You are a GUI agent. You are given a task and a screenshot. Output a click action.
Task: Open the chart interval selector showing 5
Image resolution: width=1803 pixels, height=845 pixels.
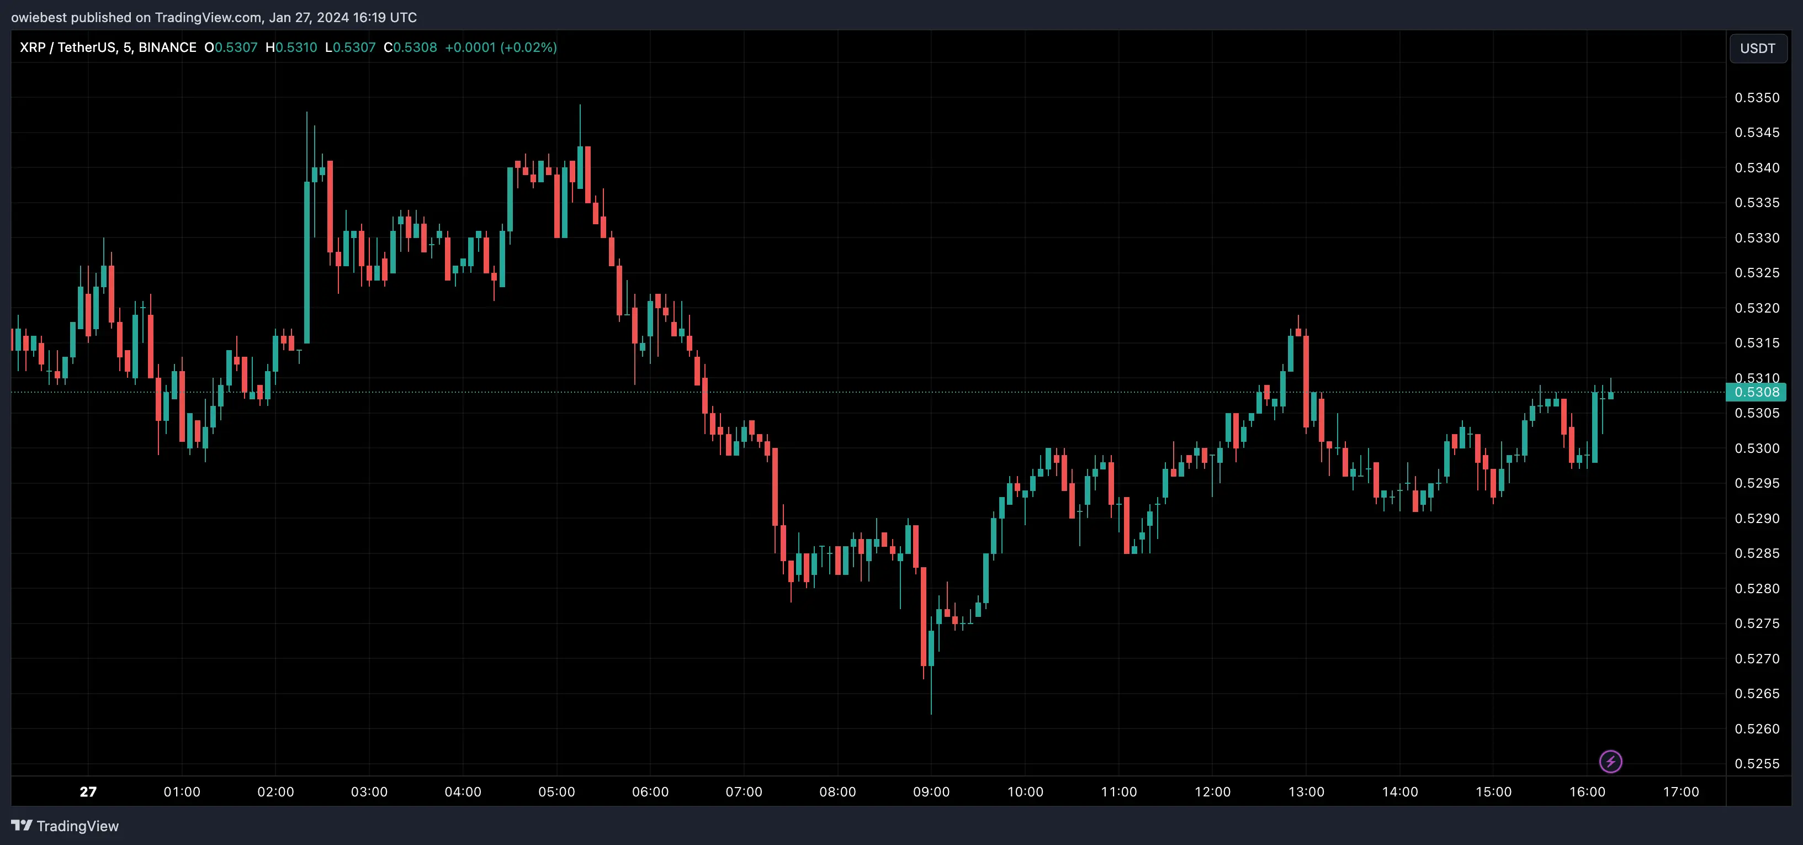(x=128, y=47)
